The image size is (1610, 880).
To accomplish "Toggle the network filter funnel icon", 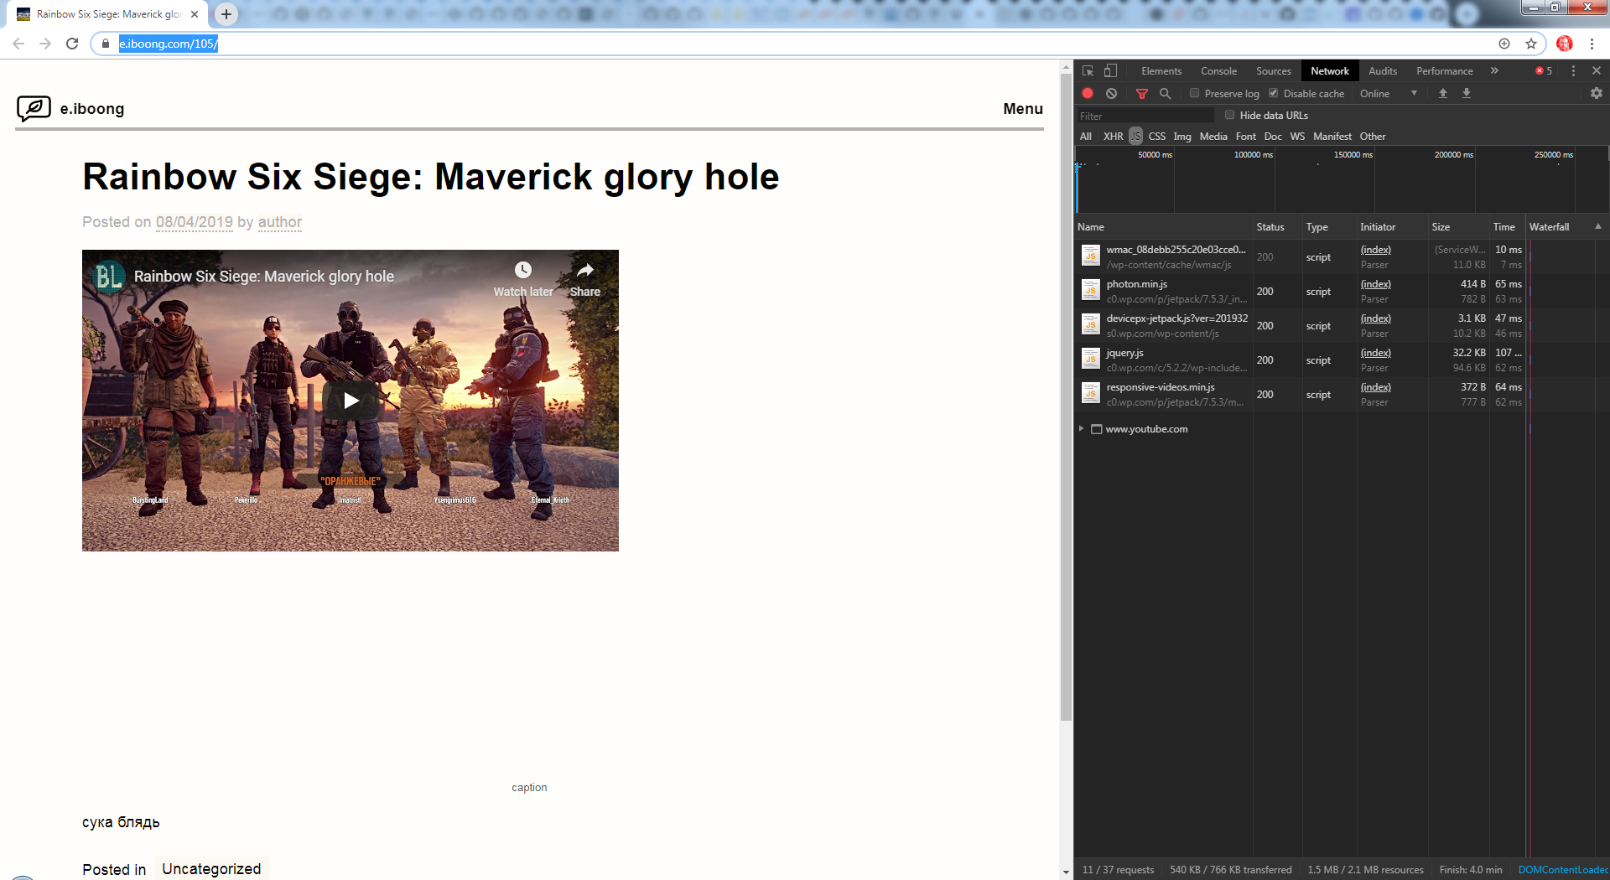I will [x=1141, y=93].
